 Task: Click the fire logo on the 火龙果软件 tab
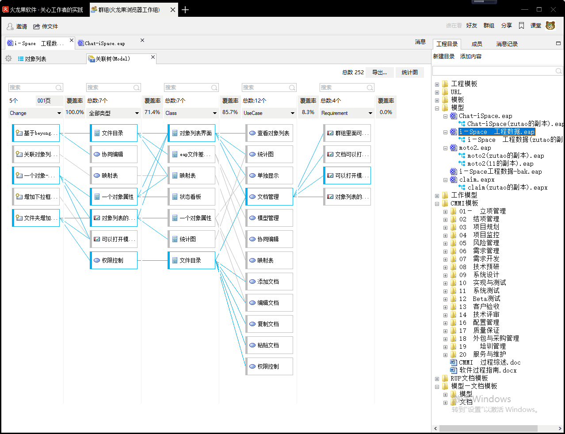[x=6, y=9]
